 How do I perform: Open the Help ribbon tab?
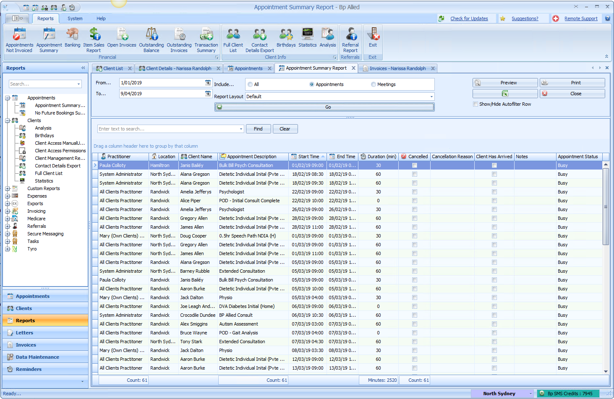(x=101, y=18)
